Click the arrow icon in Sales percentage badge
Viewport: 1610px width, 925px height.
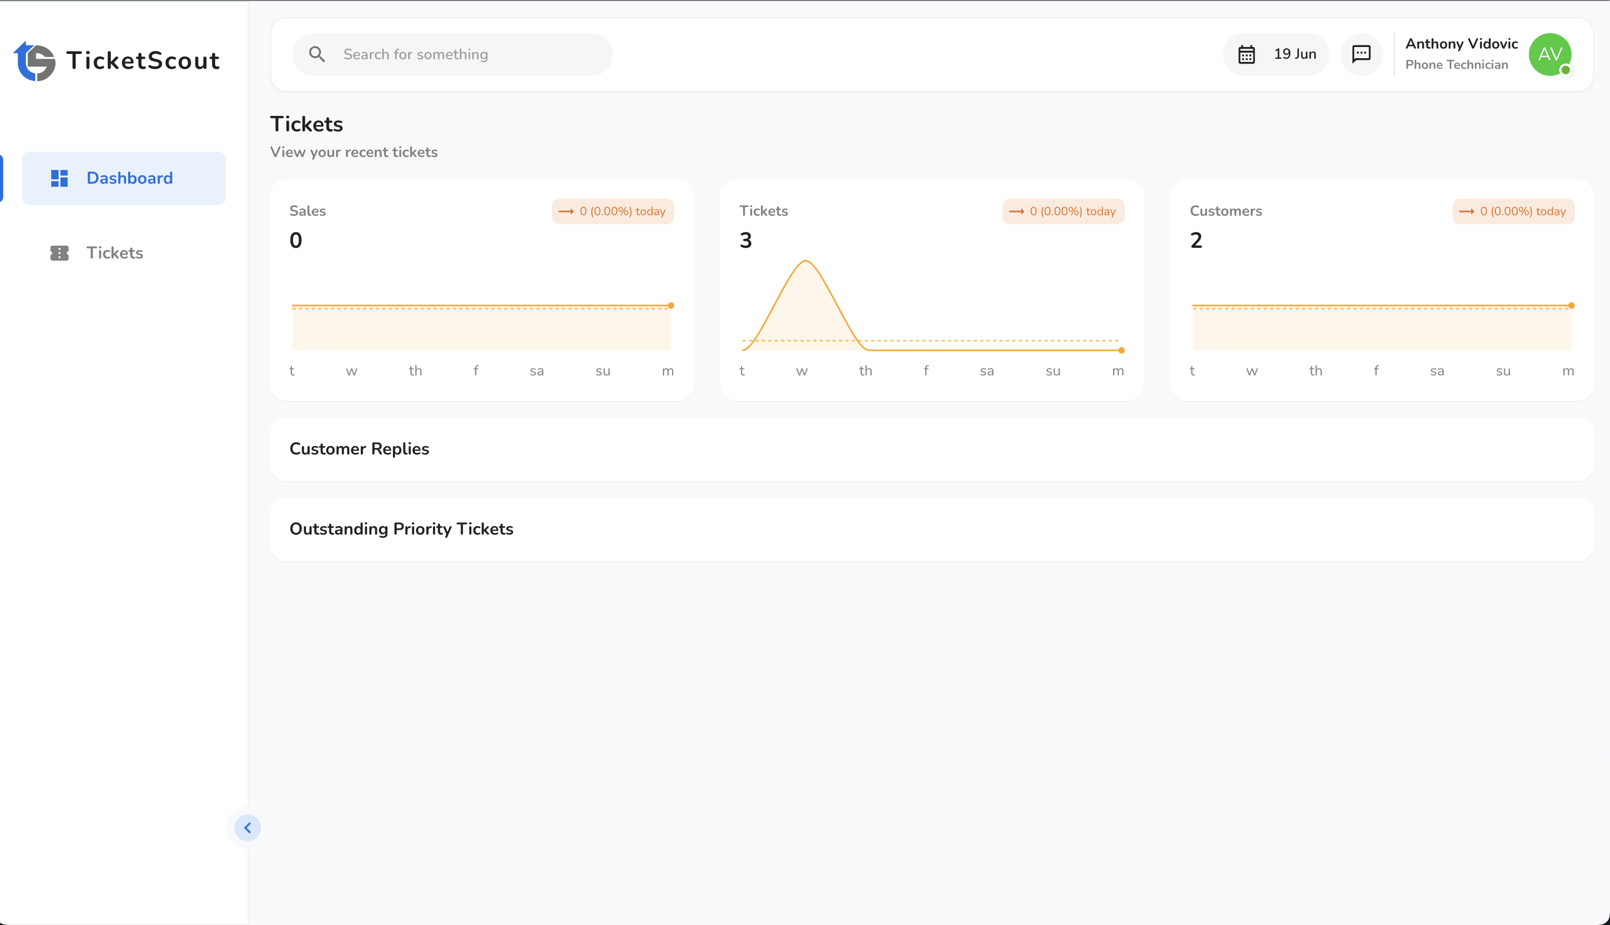click(x=566, y=211)
